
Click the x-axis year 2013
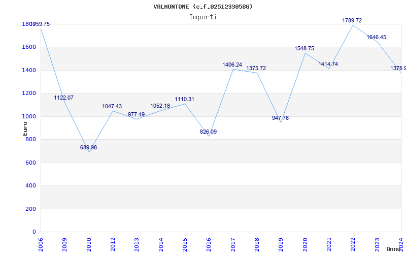(x=137, y=245)
